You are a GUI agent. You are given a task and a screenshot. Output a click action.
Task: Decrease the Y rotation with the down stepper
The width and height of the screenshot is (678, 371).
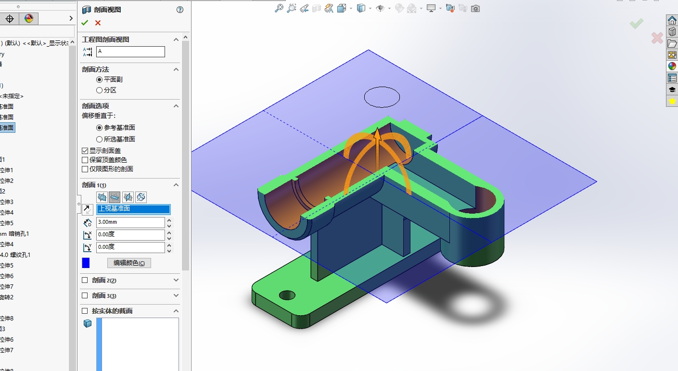tap(169, 251)
